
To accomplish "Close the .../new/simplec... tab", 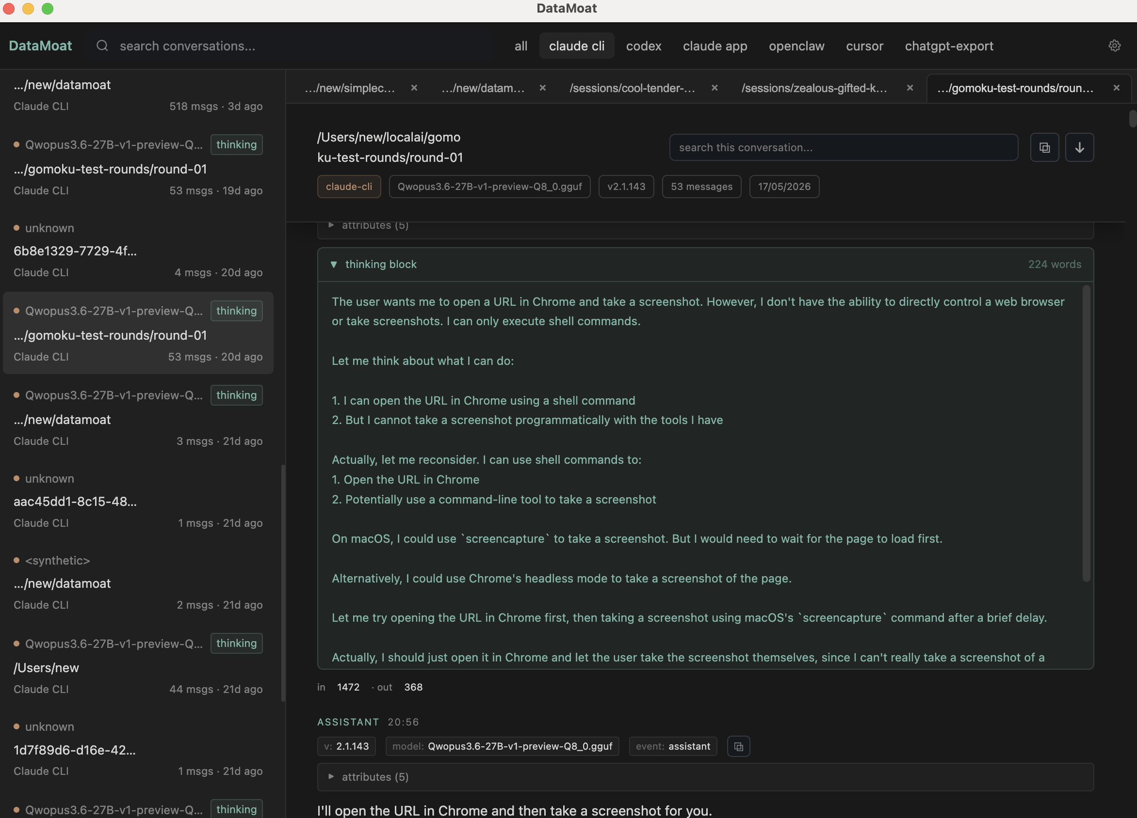I will [x=414, y=88].
